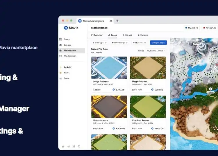Viewport: 218px width, 156px height.
Task: Open the HQ Level filter dropdown
Action: point(139,43)
